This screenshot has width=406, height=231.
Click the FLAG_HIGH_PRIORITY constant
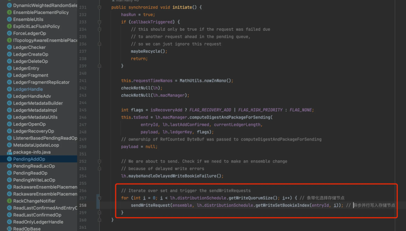pos(260,110)
